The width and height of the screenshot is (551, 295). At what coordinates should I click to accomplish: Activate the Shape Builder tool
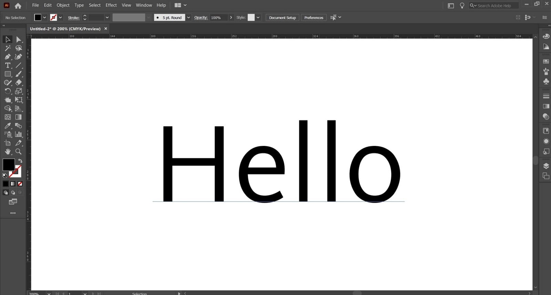click(8, 108)
